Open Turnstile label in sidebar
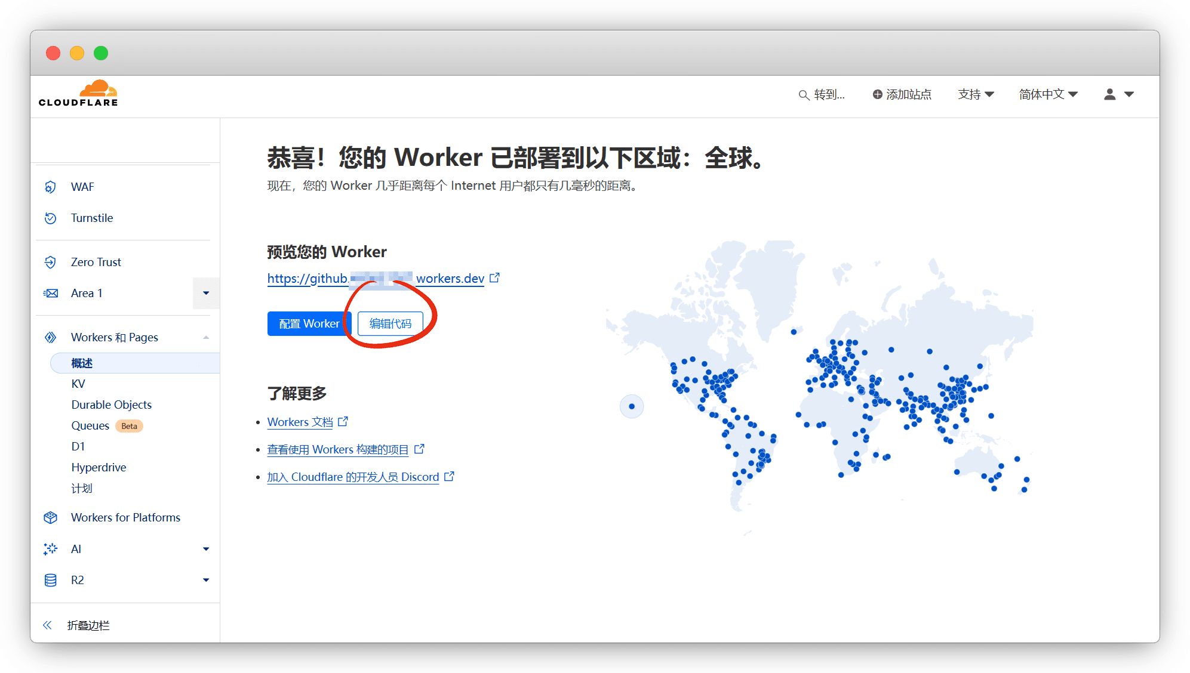This screenshot has width=1190, height=673. tap(92, 218)
